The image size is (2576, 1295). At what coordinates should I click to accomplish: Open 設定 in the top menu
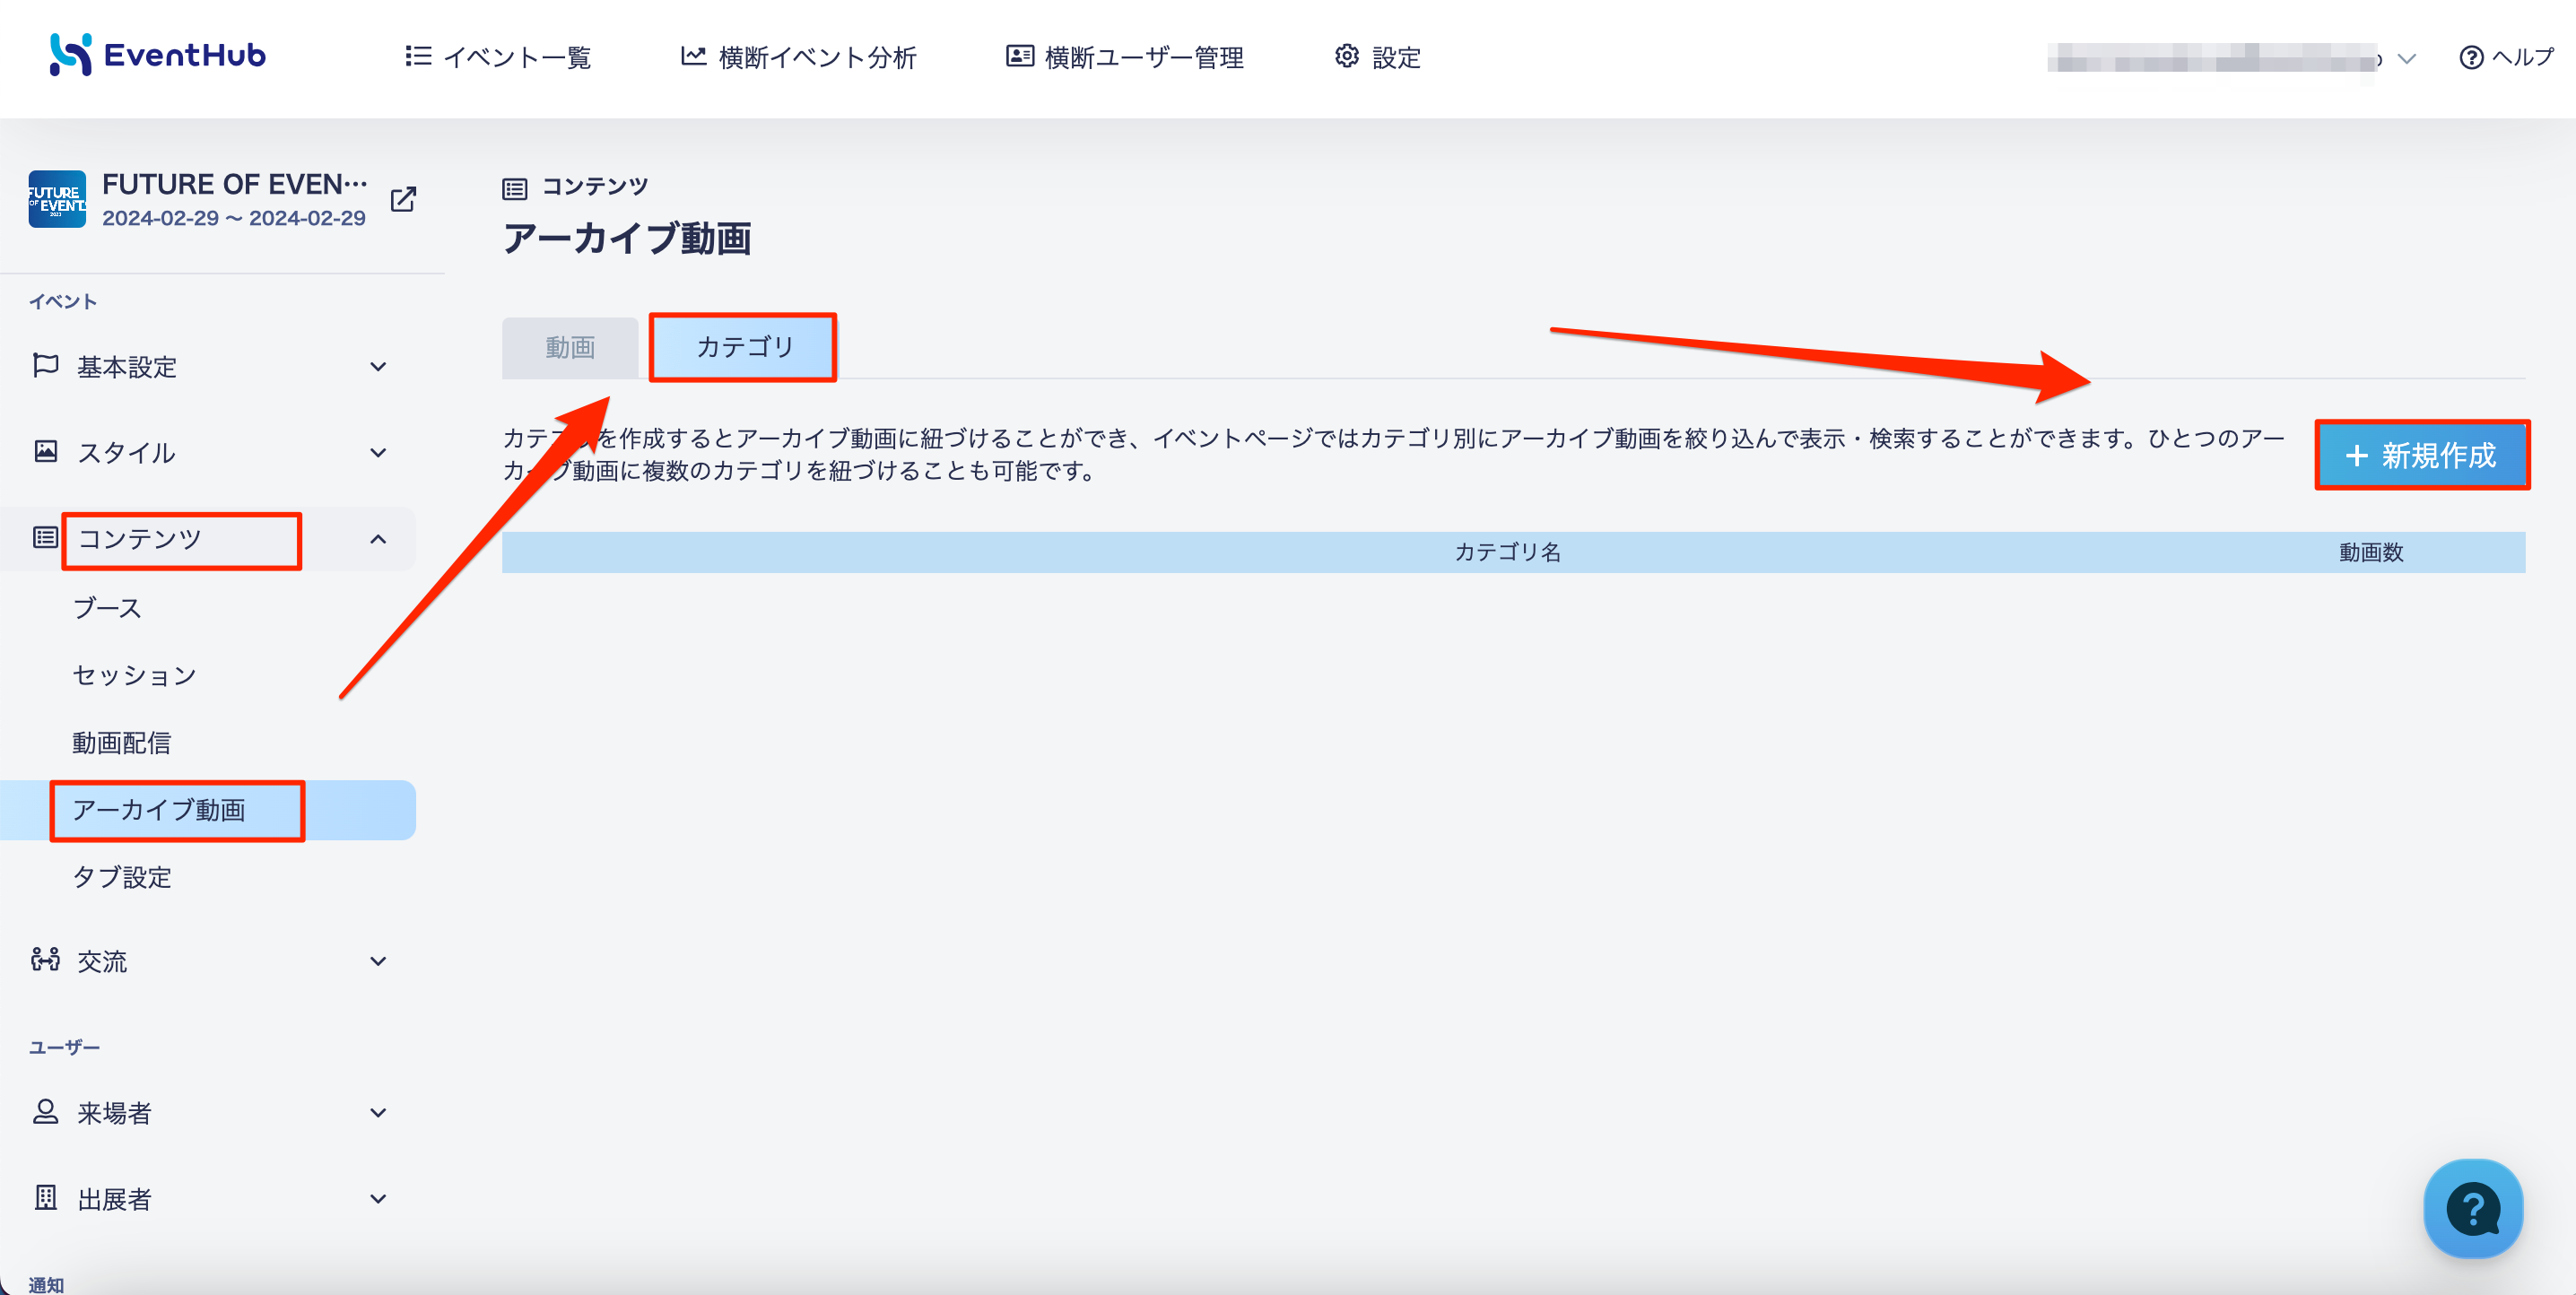click(1396, 57)
